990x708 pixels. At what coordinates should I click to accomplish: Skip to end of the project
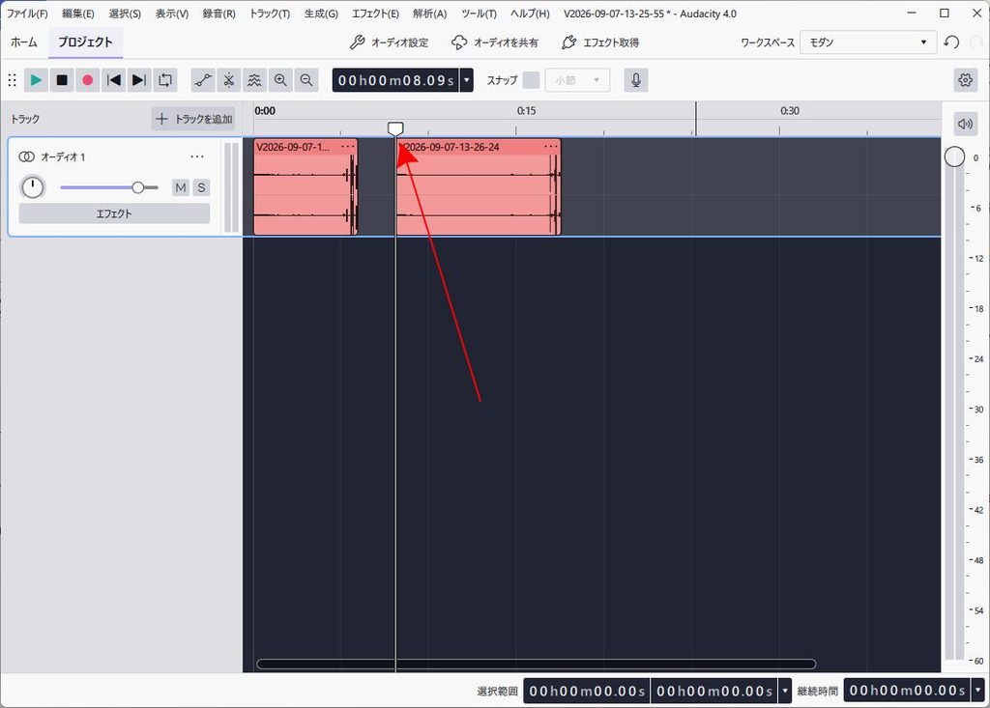[x=139, y=80]
